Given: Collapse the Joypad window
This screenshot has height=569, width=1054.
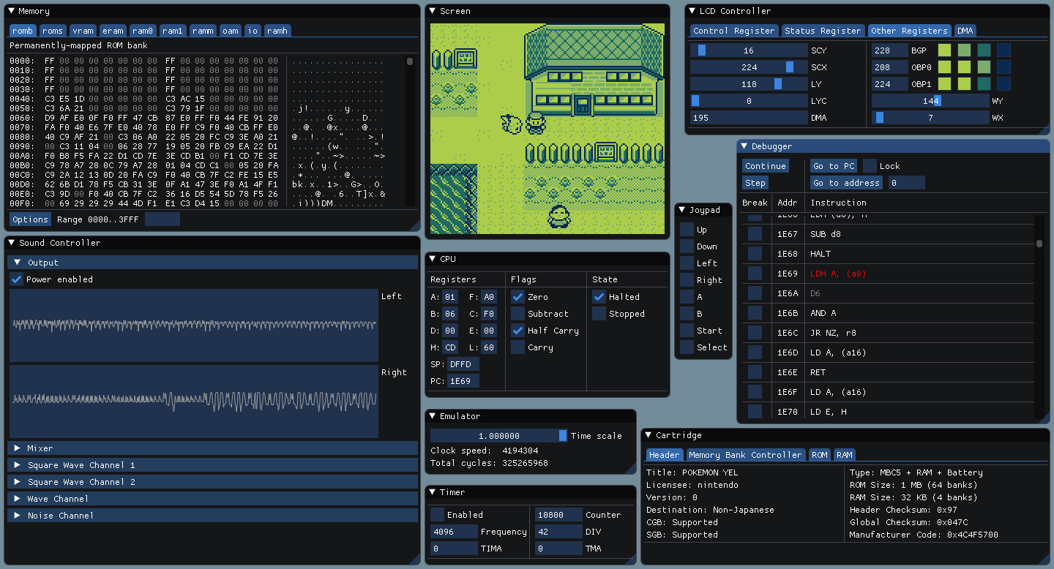Looking at the screenshot, I should (682, 210).
